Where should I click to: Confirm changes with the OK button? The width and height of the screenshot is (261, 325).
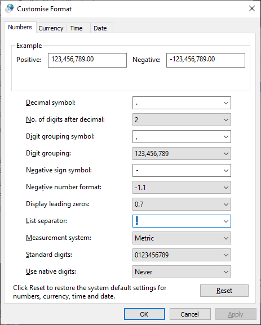point(144,314)
